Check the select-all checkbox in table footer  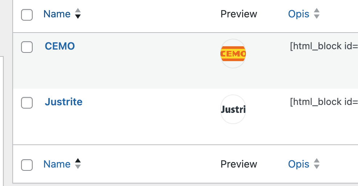[x=27, y=165]
